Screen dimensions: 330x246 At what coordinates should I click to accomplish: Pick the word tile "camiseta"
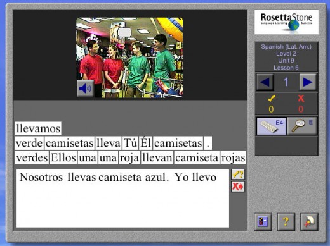click(197, 157)
